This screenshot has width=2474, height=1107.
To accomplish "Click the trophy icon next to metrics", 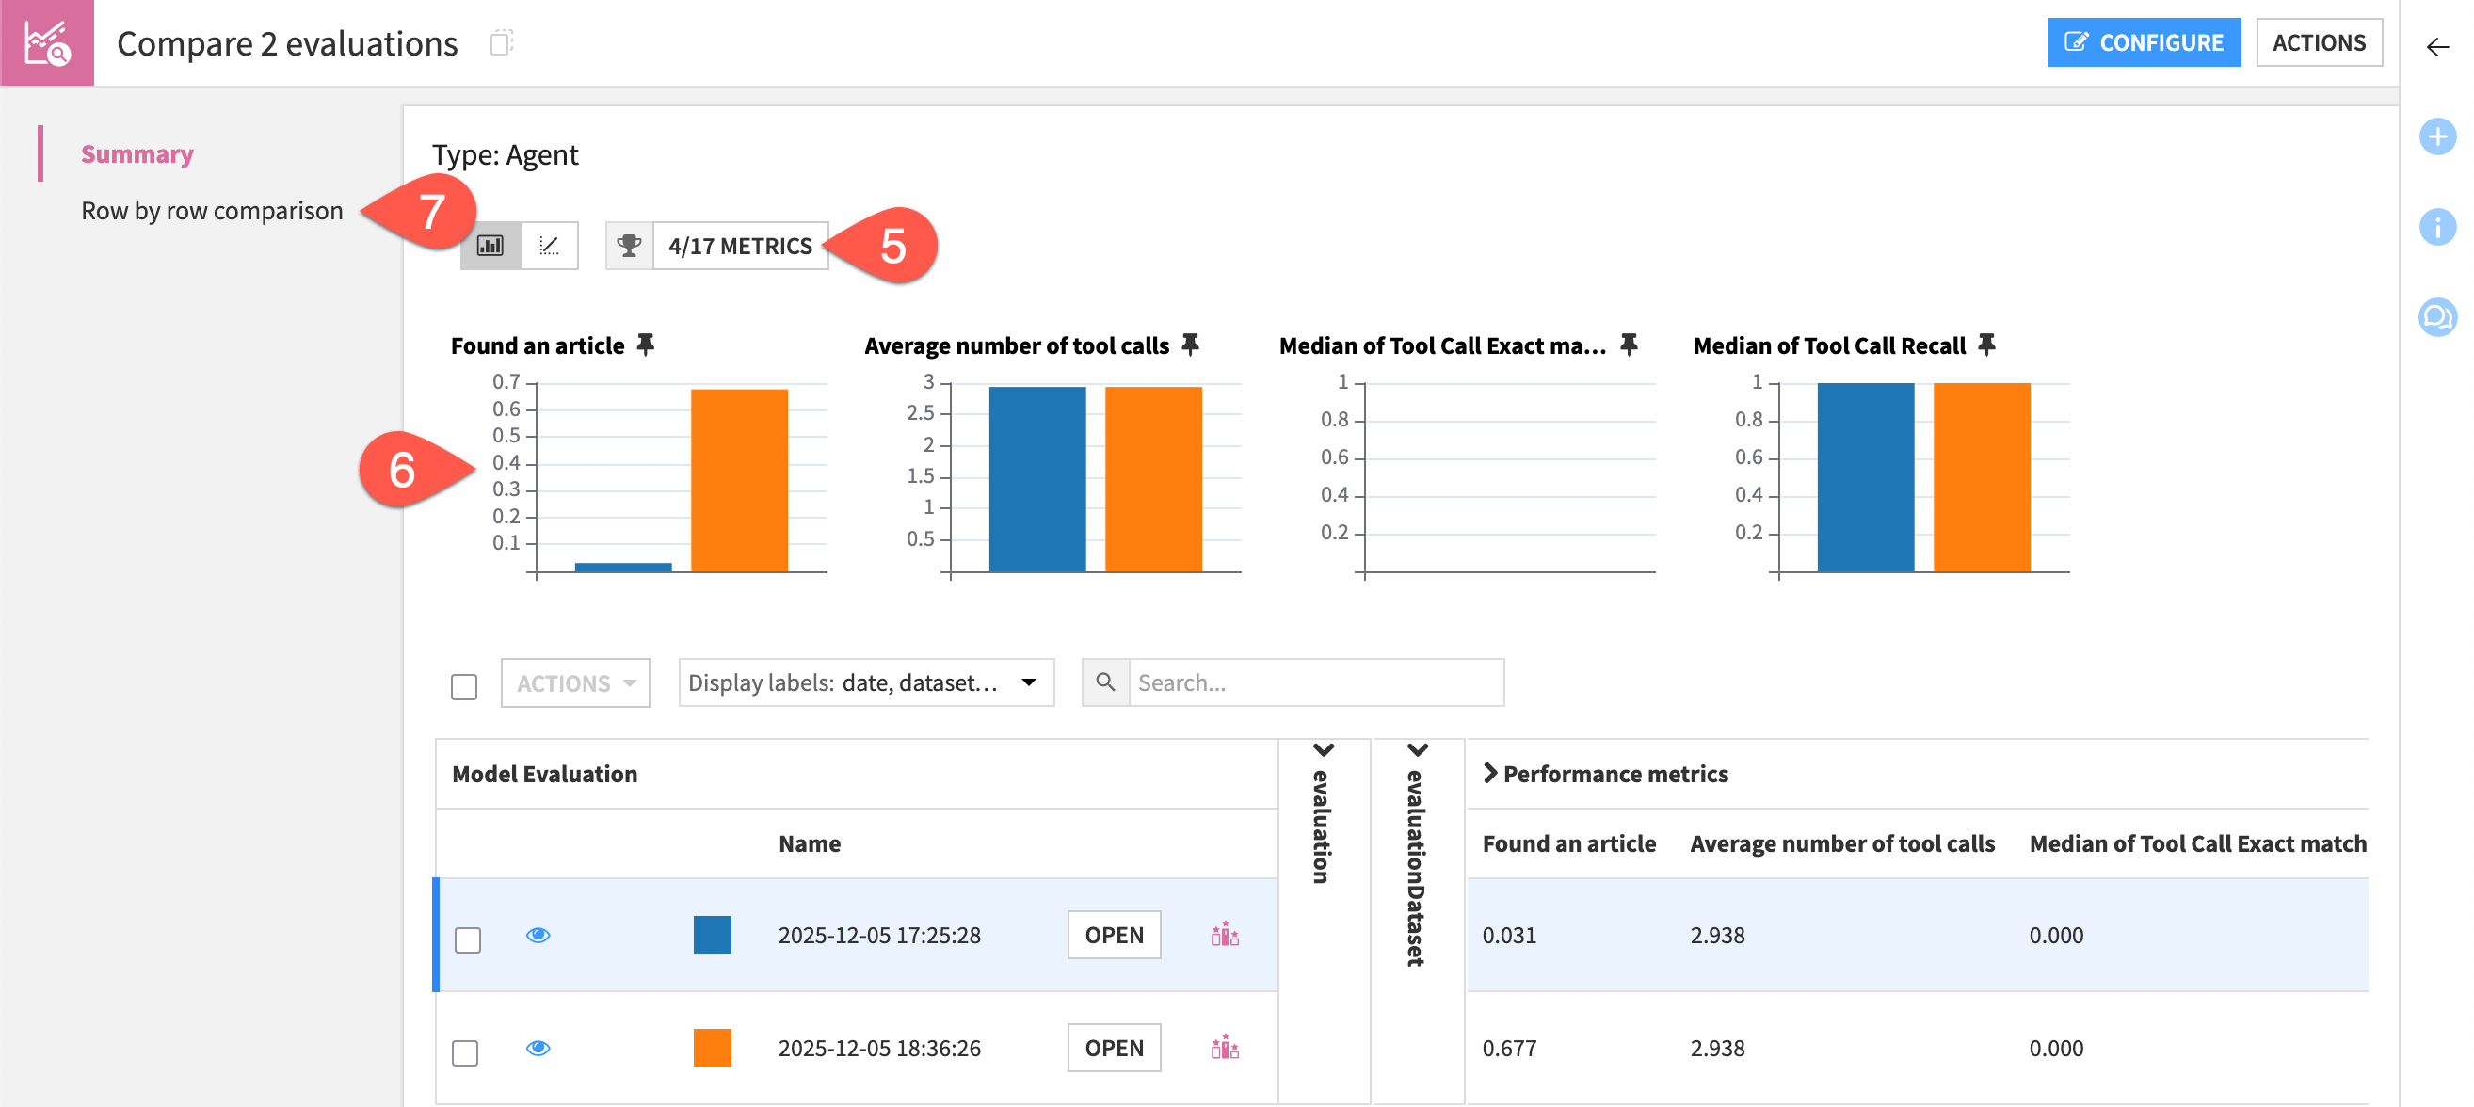I will 629,246.
